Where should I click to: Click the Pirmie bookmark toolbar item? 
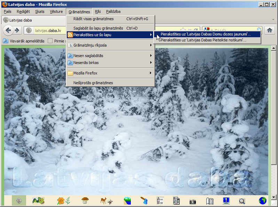point(57,41)
